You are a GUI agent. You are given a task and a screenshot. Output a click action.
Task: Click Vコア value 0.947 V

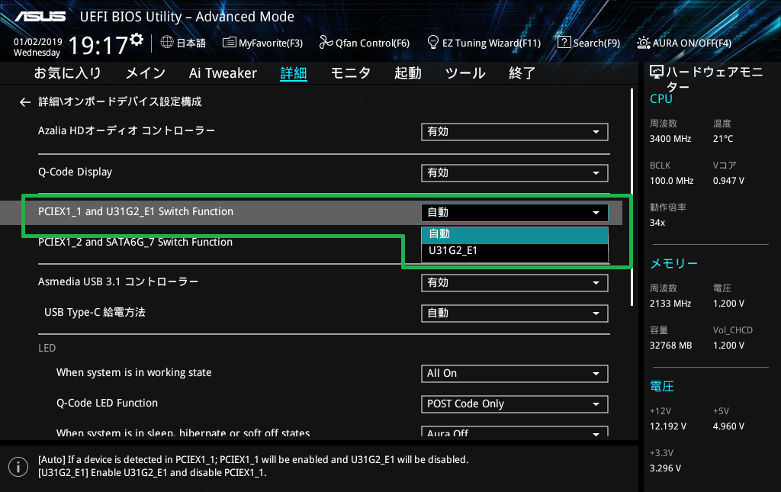[728, 181]
